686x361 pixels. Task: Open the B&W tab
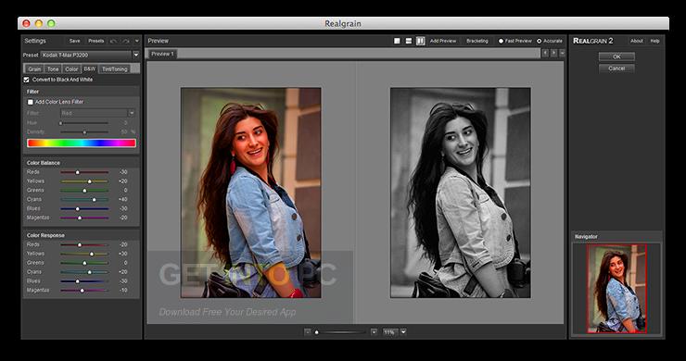coord(90,69)
